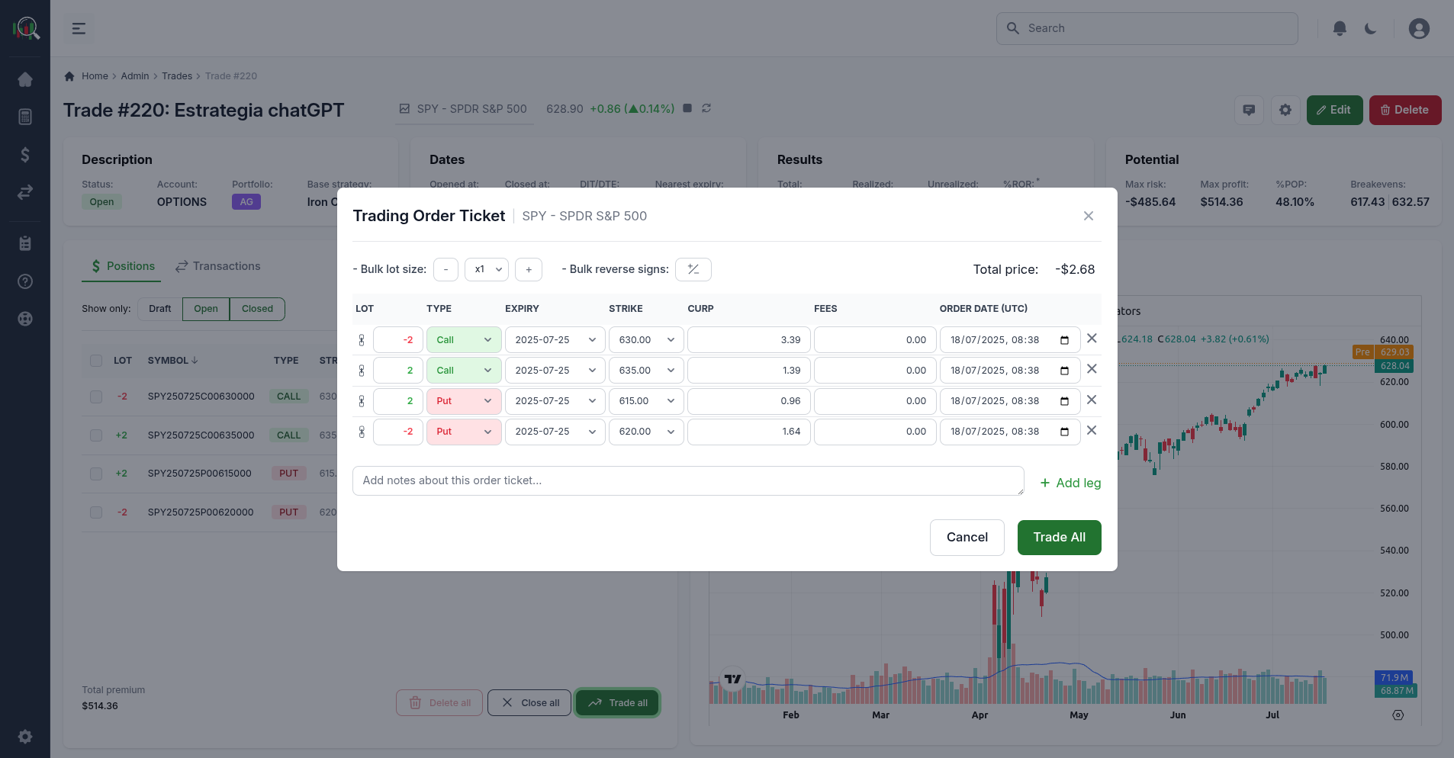
Task: Increase bulk lot size with plus button
Action: [528, 269]
